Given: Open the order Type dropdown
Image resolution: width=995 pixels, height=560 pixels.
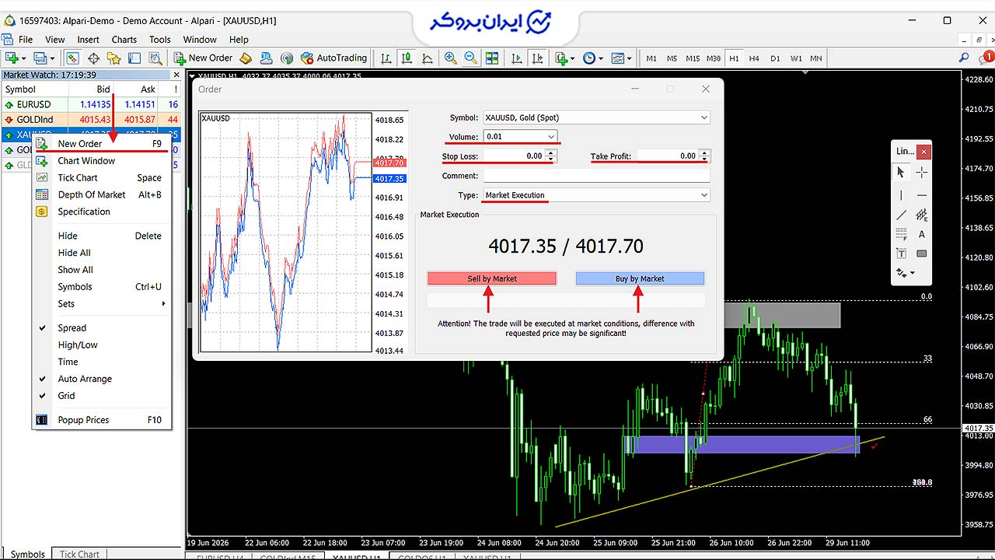Looking at the screenshot, I should click(x=597, y=195).
